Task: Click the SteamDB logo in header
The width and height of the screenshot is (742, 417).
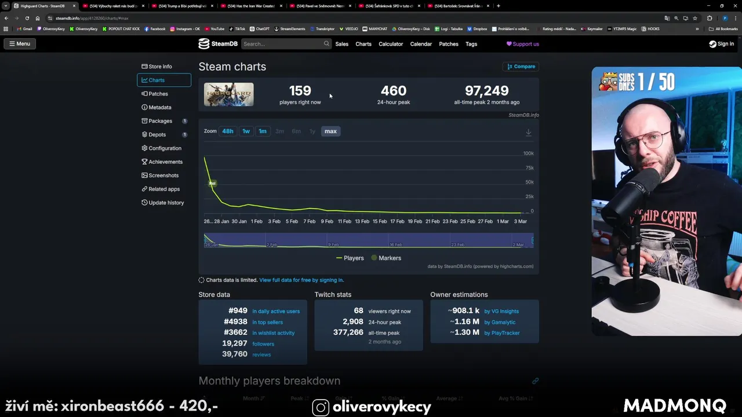Action: (x=217, y=43)
